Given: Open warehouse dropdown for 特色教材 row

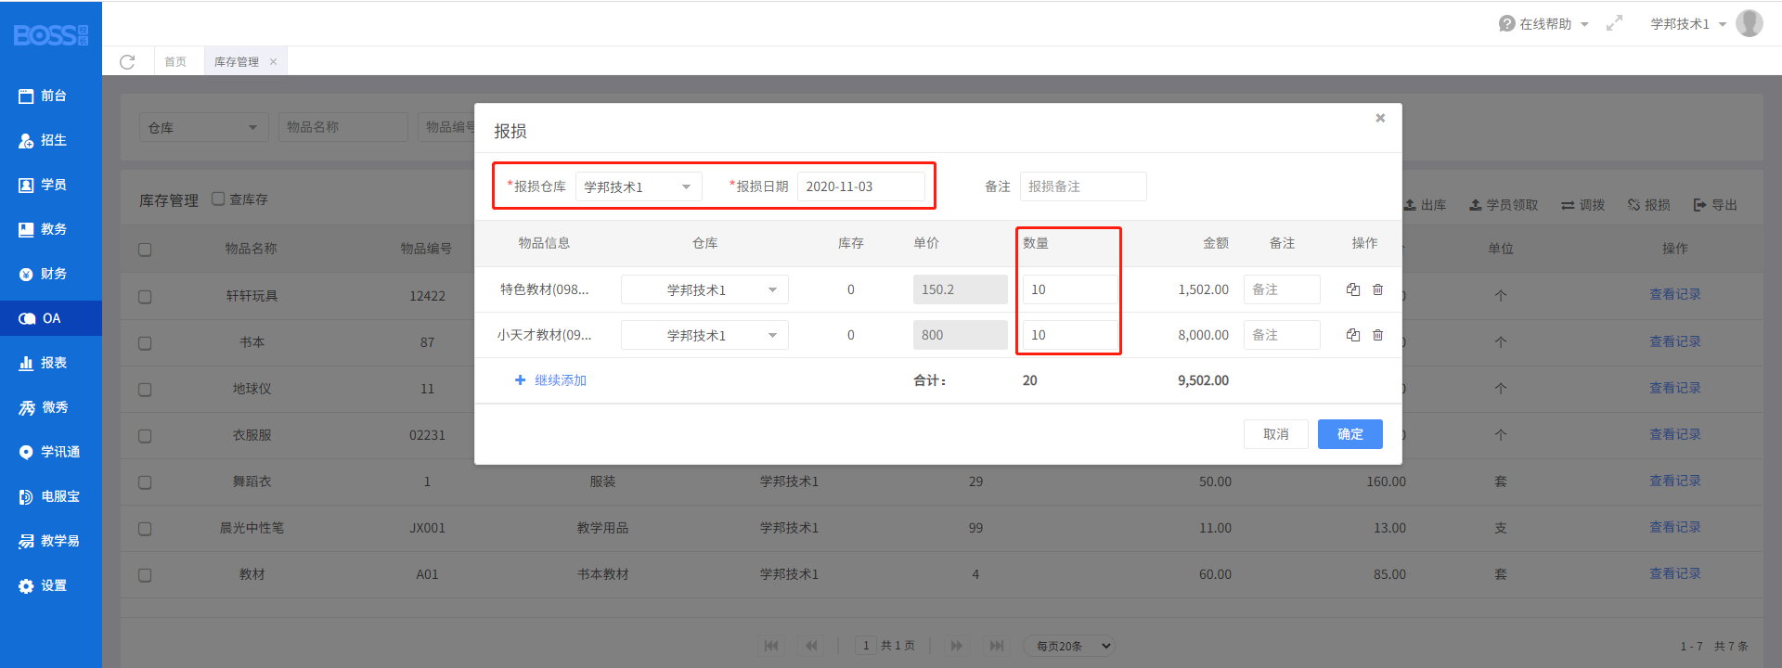Looking at the screenshot, I should pyautogui.click(x=704, y=289).
